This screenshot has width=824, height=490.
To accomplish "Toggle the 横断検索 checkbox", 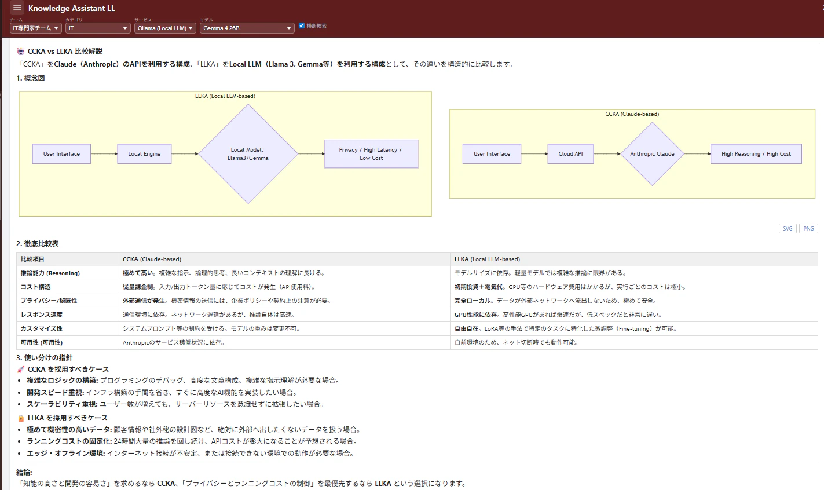I will pos(302,25).
